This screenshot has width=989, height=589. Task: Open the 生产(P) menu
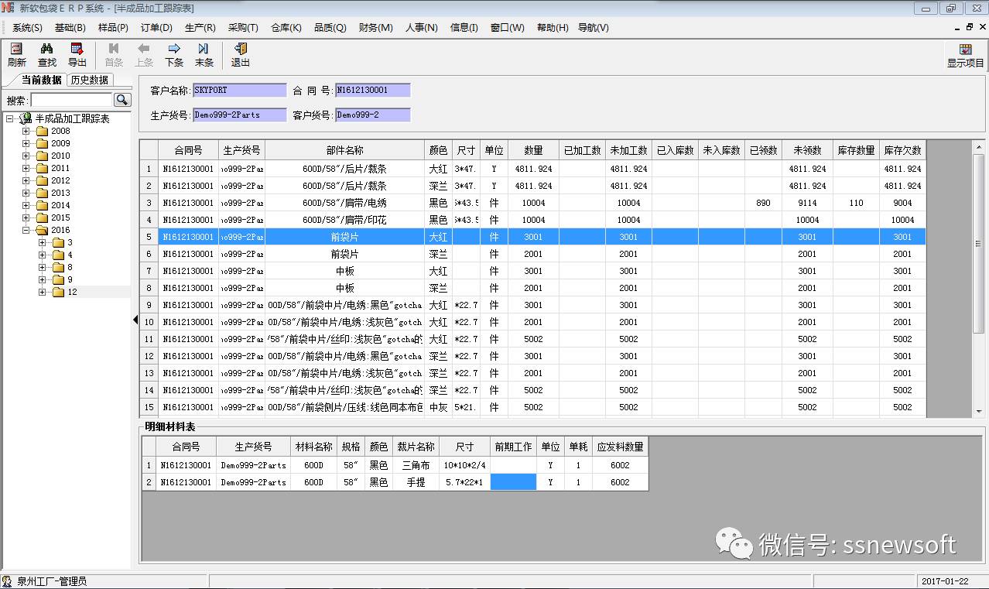tap(200, 27)
